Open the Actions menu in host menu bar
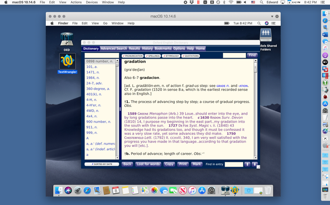Image resolution: width=330 pixels, height=205 pixels. 76,2
